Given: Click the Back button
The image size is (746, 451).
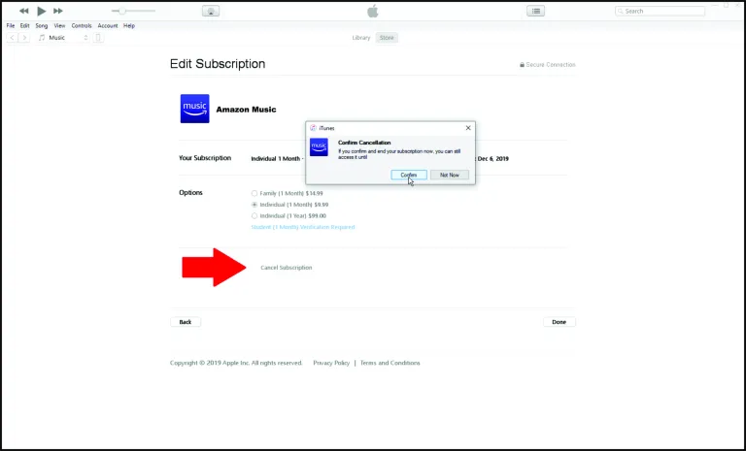Looking at the screenshot, I should 186,322.
